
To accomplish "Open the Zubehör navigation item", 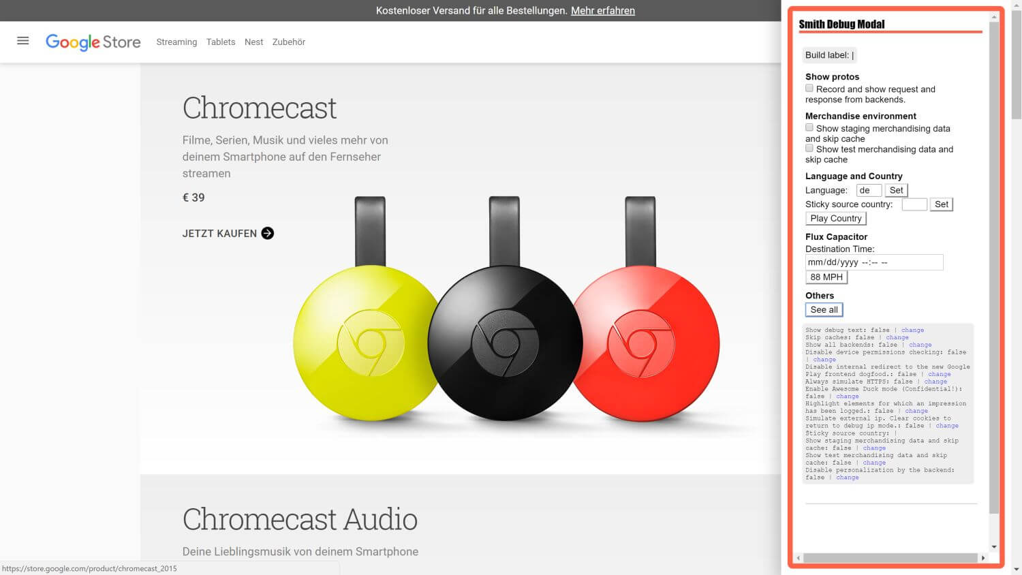I will tap(289, 42).
